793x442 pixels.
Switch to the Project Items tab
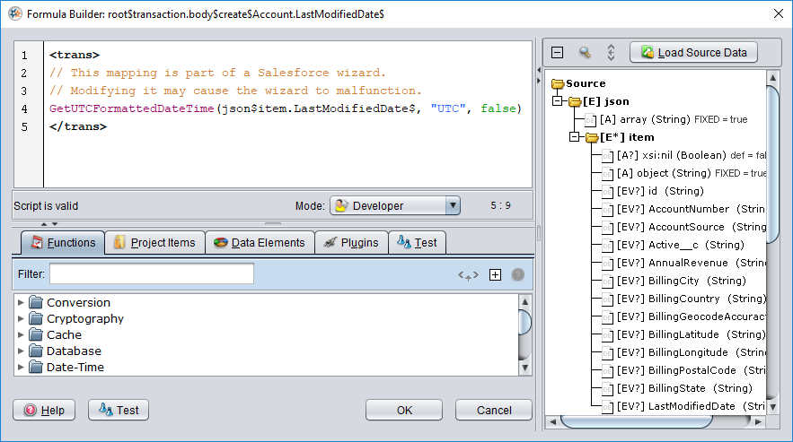(154, 242)
